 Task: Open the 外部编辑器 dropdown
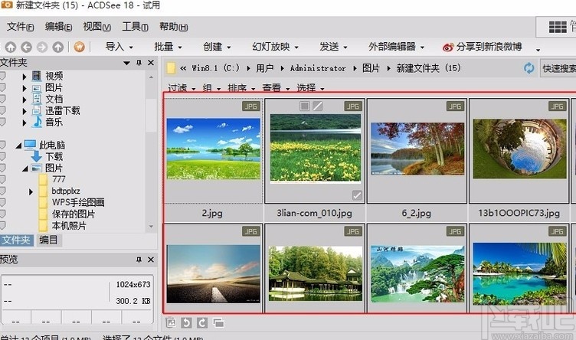396,47
